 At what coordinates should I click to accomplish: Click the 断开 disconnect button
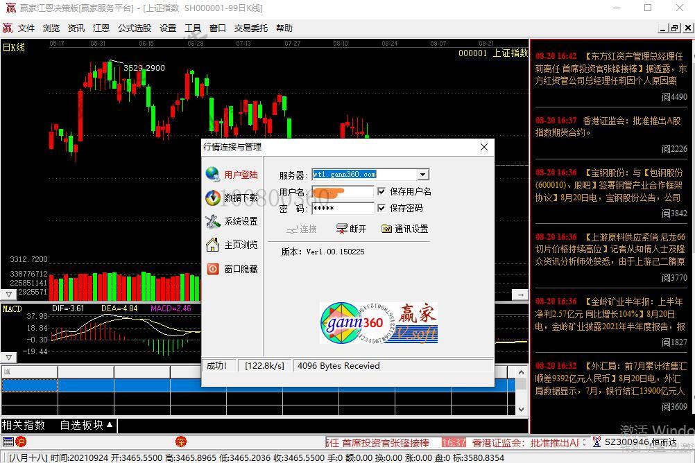pyautogui.click(x=351, y=229)
